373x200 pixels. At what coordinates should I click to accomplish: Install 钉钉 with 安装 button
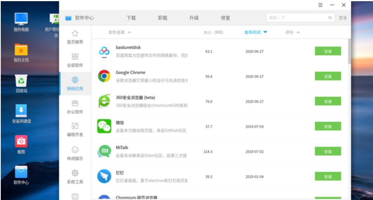328,176
